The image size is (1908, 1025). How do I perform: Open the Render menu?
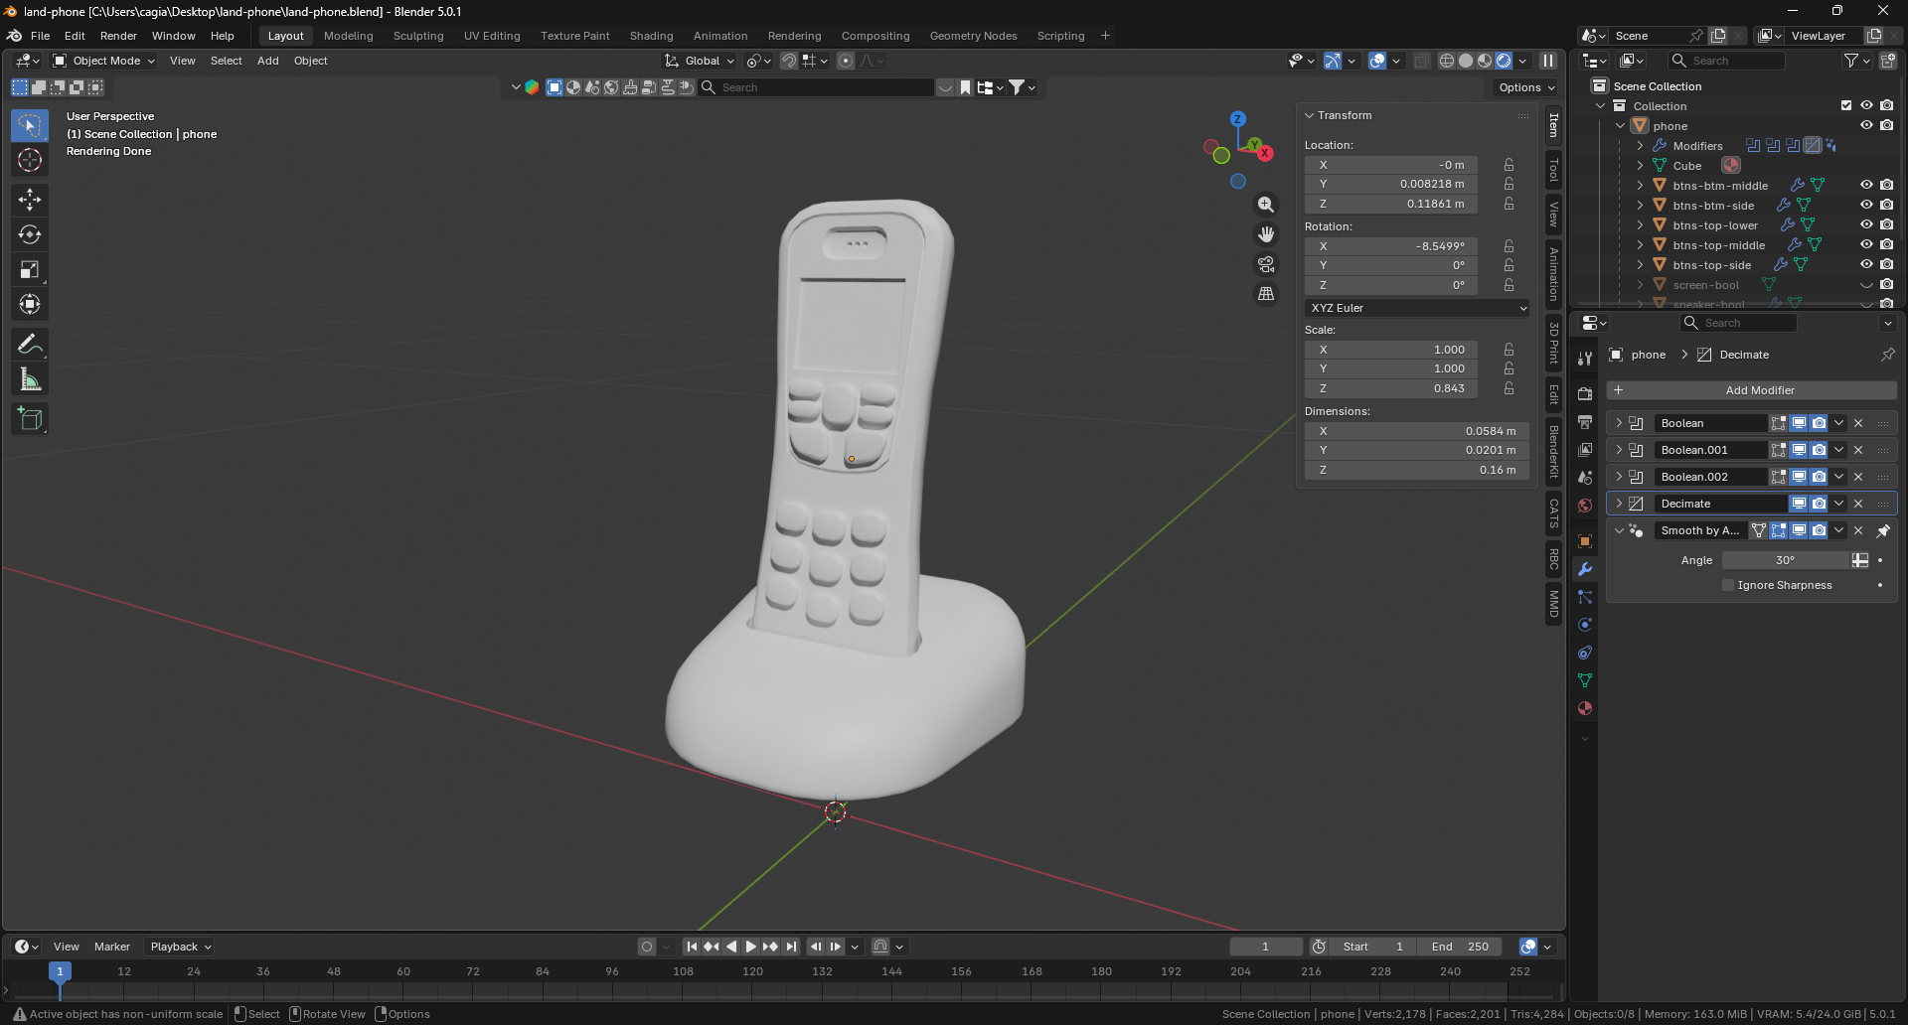(x=118, y=36)
